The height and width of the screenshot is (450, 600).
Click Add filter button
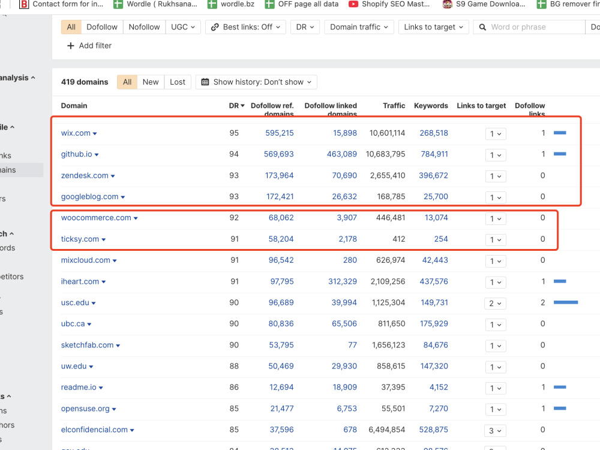pos(89,46)
